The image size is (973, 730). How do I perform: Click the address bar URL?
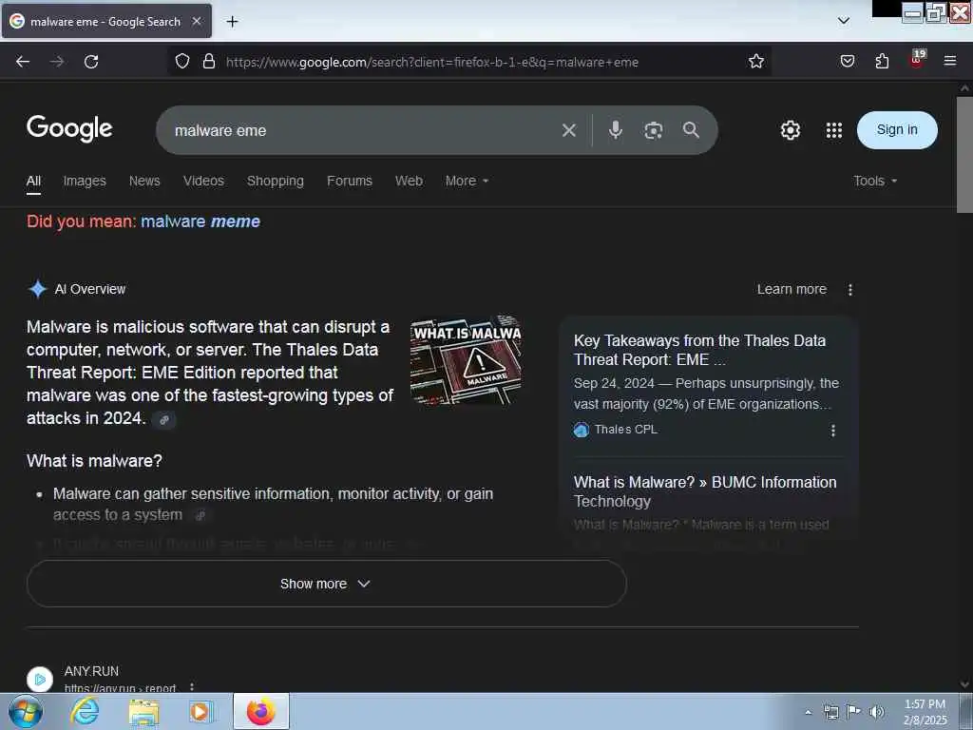[432, 62]
